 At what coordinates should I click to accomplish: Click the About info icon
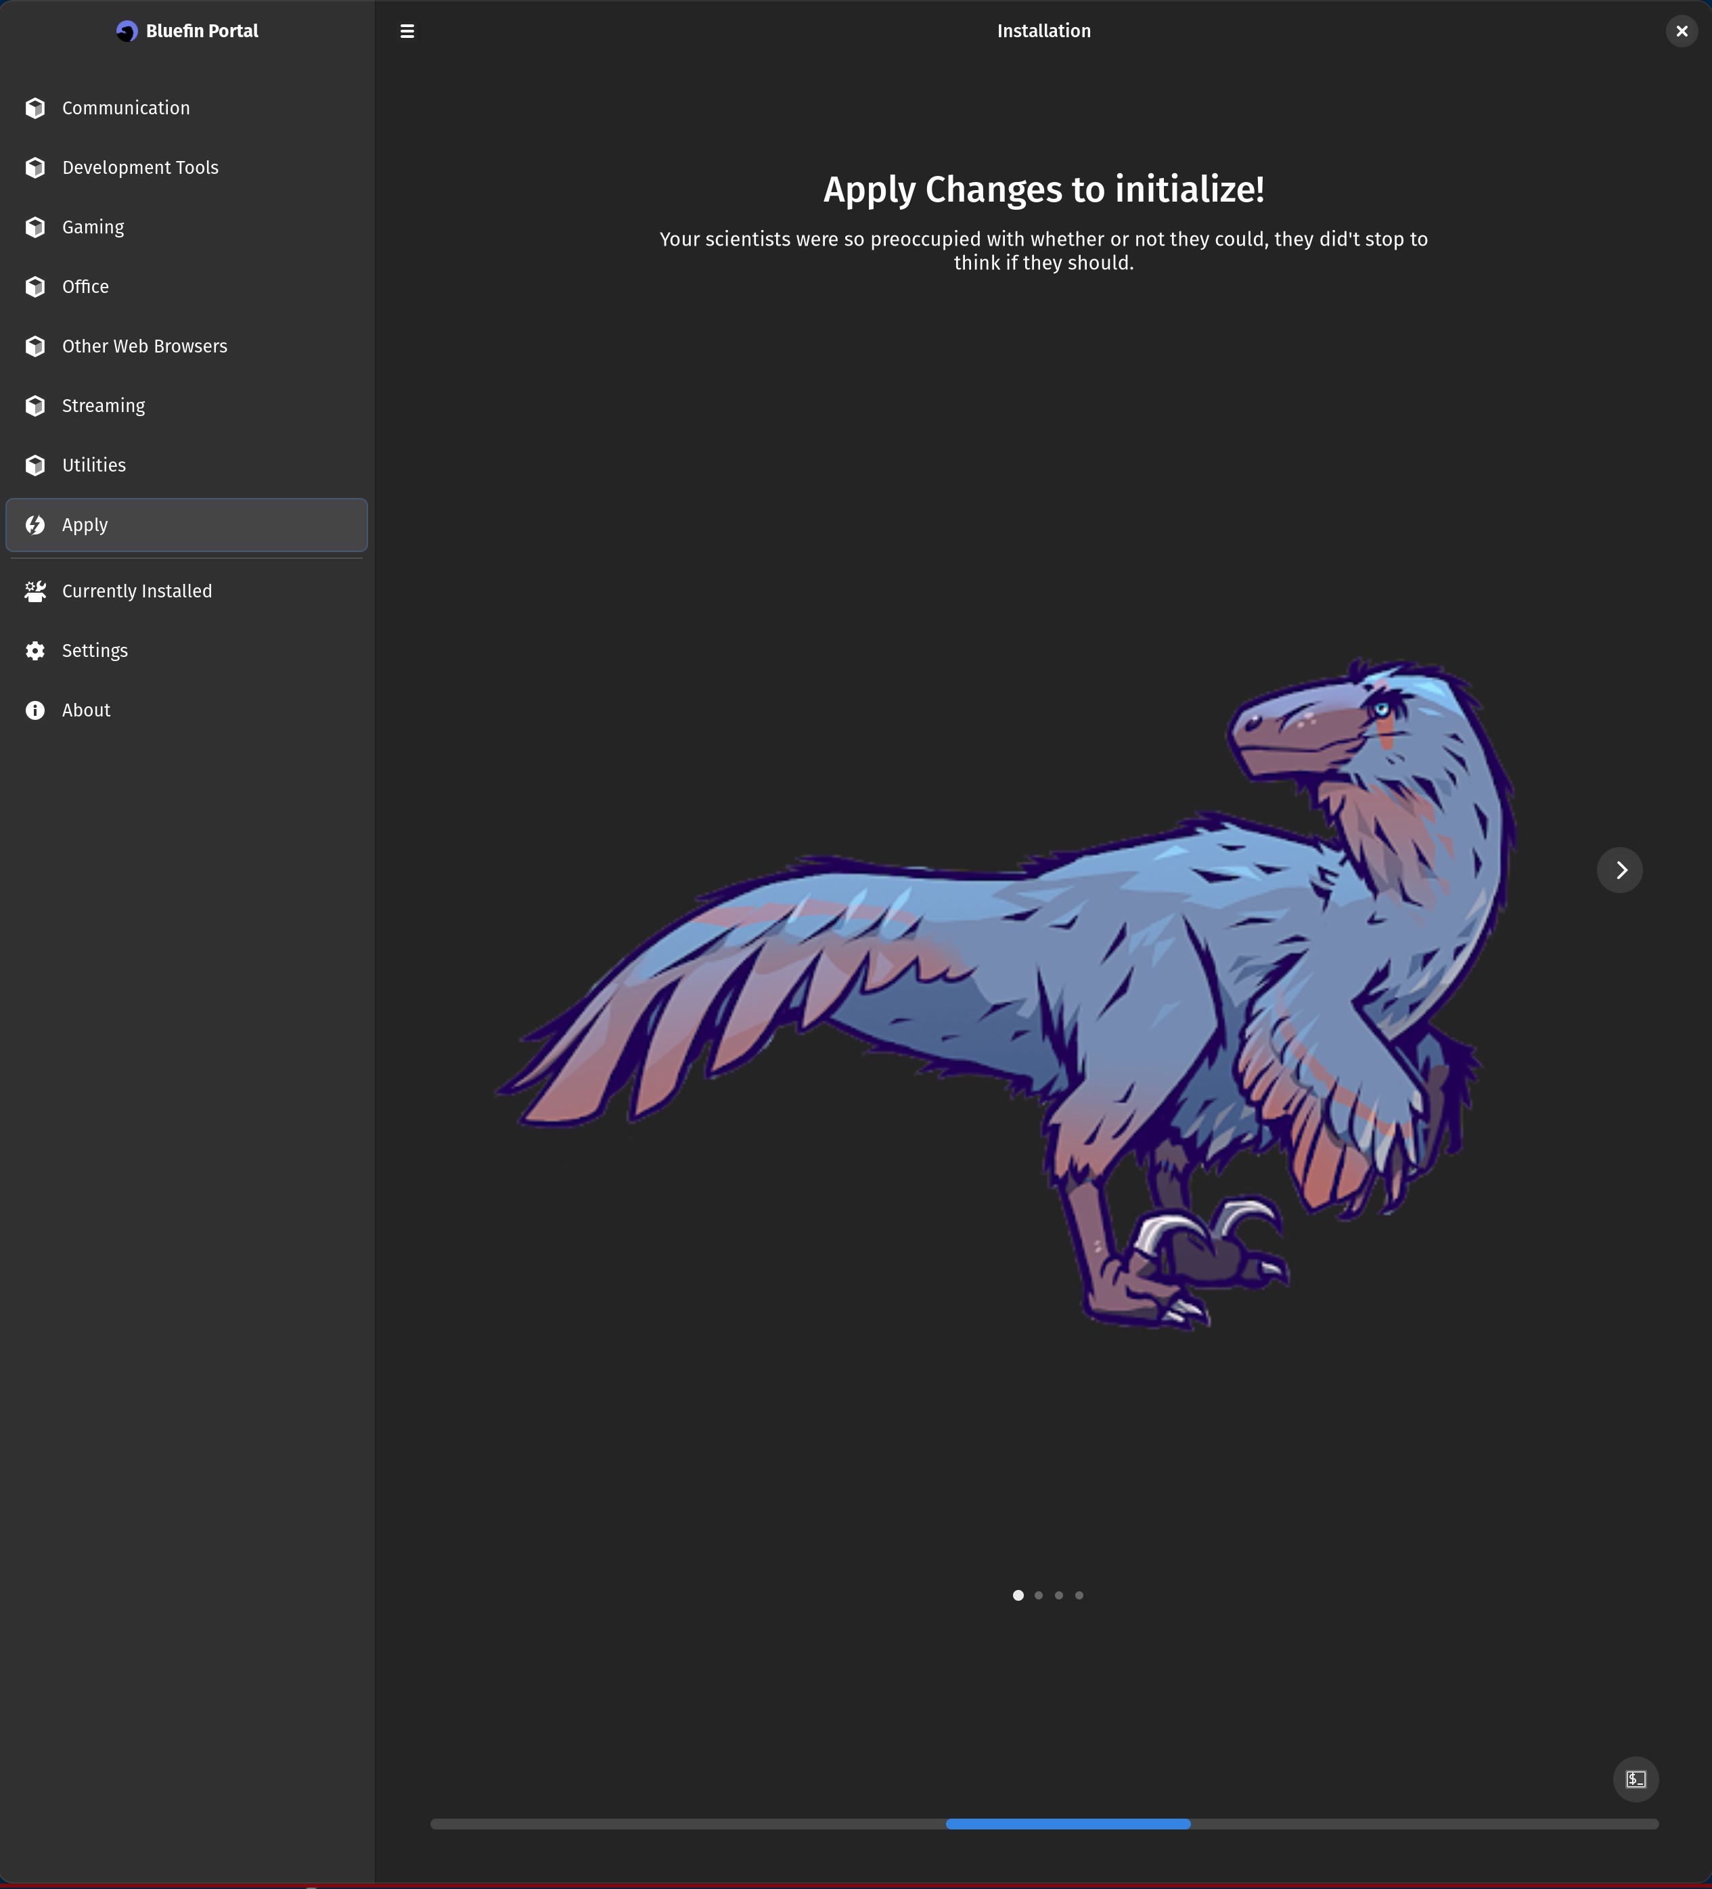[36, 710]
